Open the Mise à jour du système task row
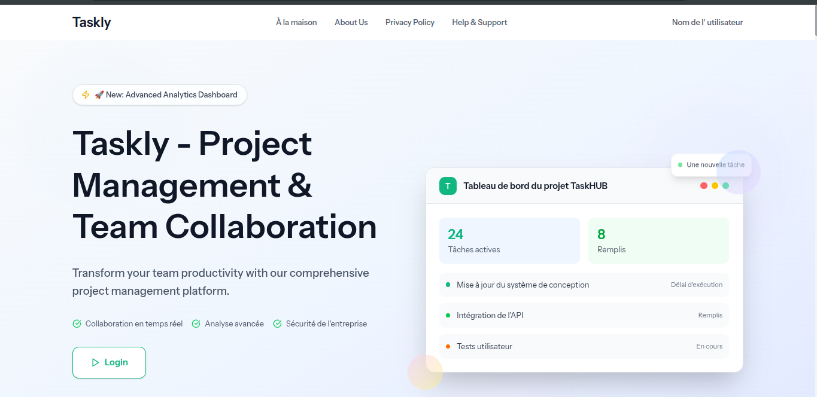Image resolution: width=817 pixels, height=397 pixels. coord(584,285)
